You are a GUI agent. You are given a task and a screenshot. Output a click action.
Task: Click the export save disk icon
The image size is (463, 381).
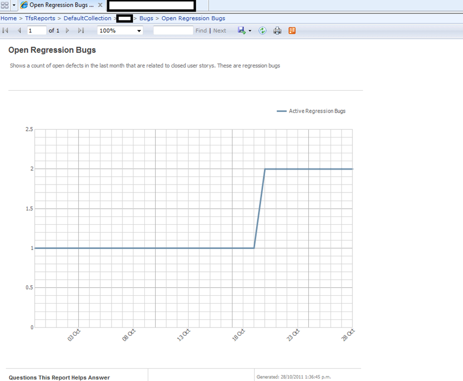tap(241, 30)
